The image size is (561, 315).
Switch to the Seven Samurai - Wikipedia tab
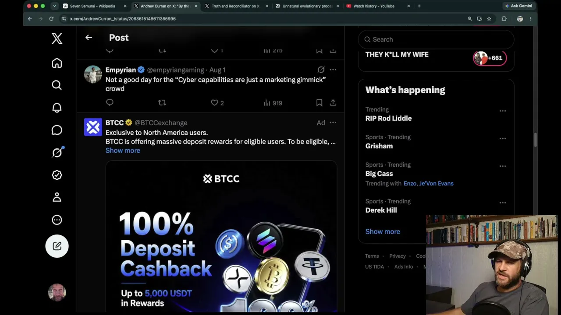pos(92,6)
